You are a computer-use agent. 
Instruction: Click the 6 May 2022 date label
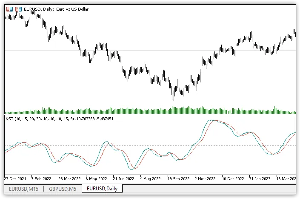[97, 179]
